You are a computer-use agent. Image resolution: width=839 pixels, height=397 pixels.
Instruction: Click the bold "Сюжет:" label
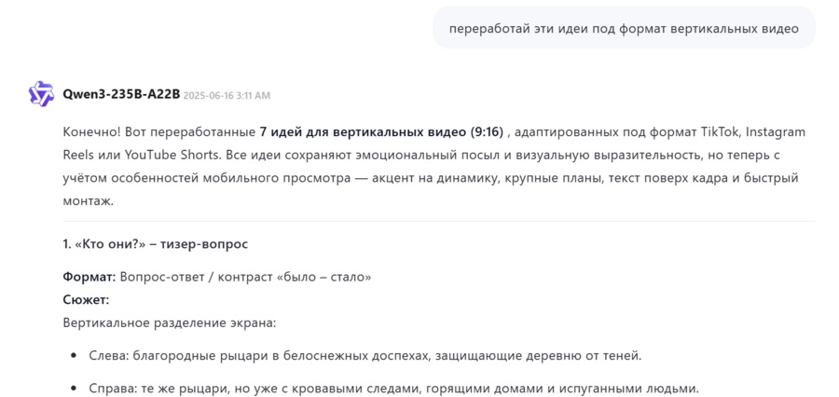(86, 299)
